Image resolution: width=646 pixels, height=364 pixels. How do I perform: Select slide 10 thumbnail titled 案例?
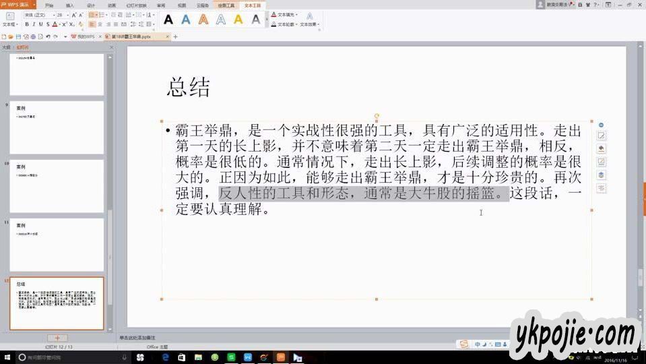click(57, 185)
